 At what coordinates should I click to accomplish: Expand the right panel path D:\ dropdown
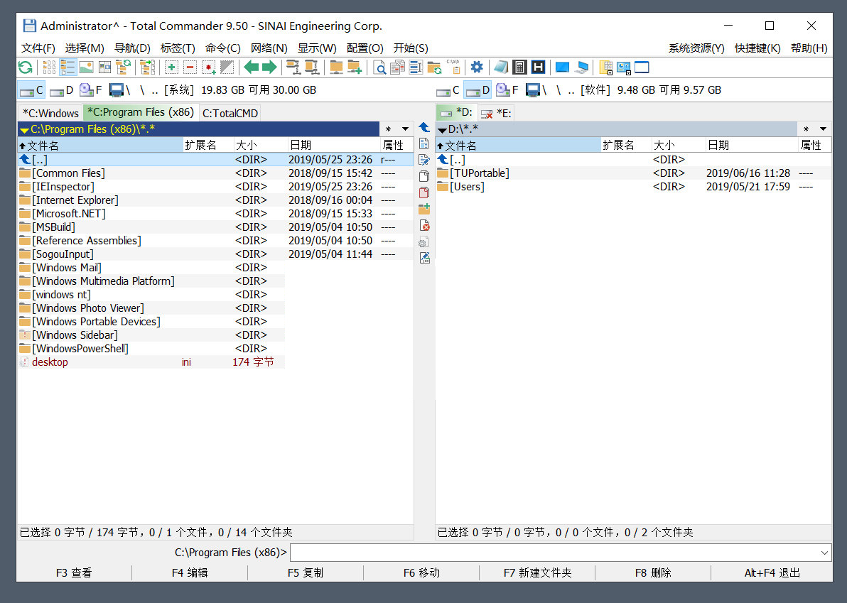441,129
